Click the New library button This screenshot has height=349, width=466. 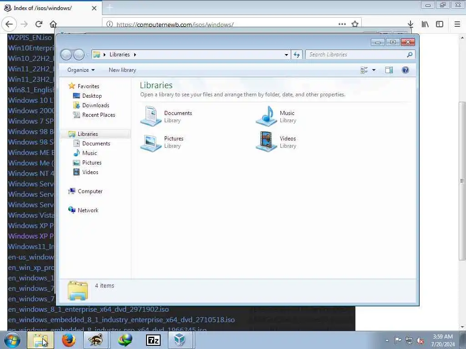[x=122, y=70]
